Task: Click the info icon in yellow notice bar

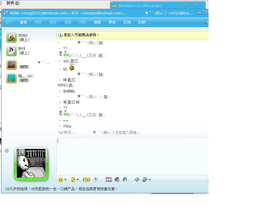Action: [60, 35]
